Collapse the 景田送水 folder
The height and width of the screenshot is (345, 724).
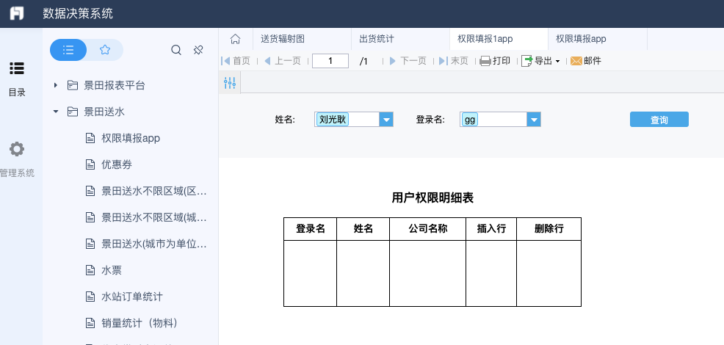click(56, 112)
